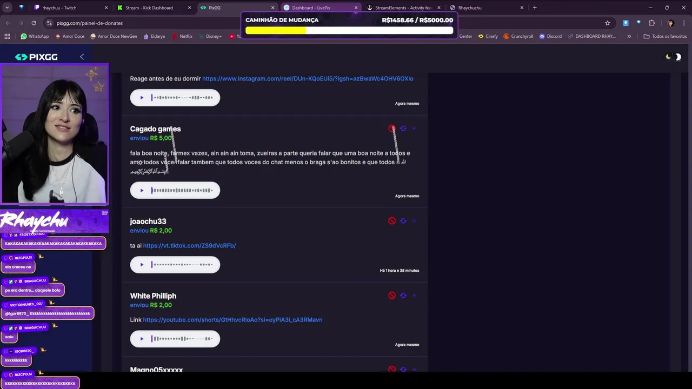Open the Eldarya bookmark
This screenshot has height=389, width=692.
(x=154, y=36)
